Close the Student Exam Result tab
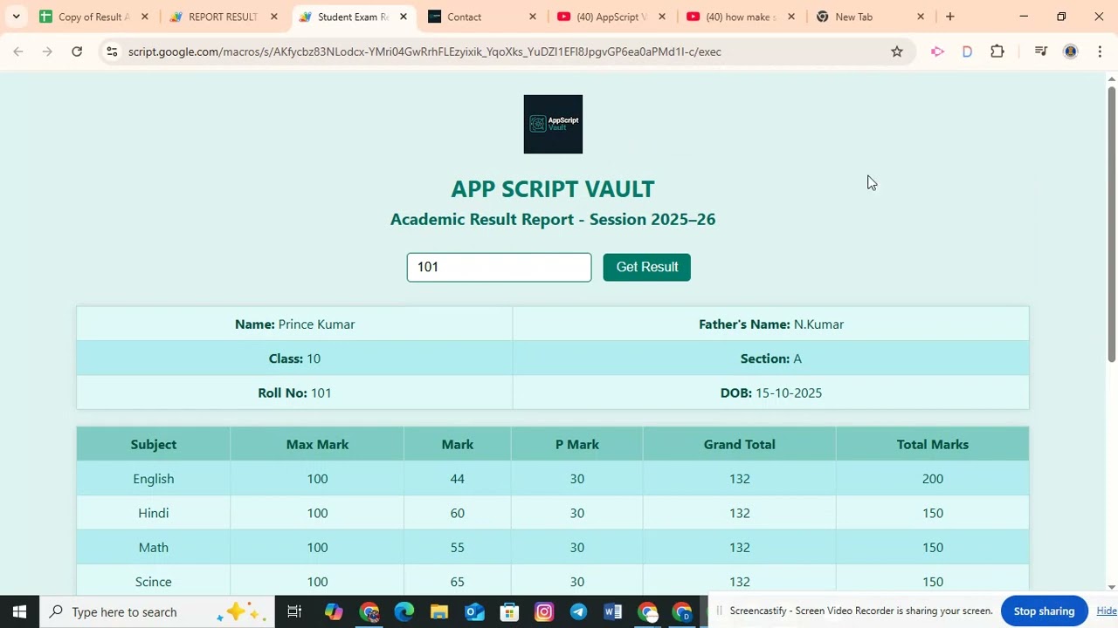The height and width of the screenshot is (628, 1118). (404, 17)
